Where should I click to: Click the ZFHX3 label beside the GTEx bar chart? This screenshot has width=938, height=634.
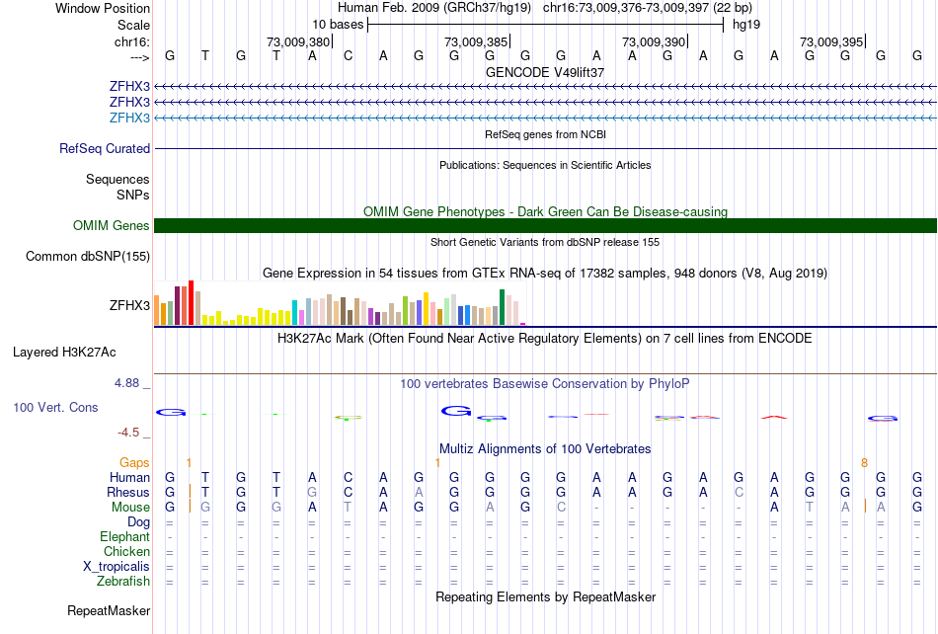[x=129, y=305]
